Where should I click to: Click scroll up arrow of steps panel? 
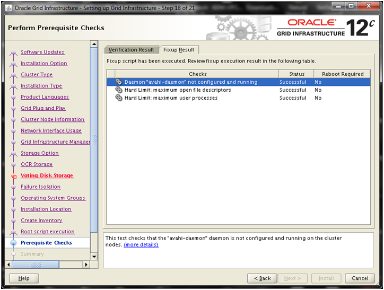tap(94, 44)
